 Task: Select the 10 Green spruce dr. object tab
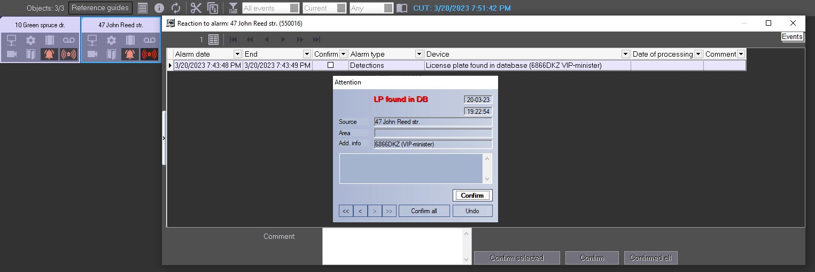40,25
